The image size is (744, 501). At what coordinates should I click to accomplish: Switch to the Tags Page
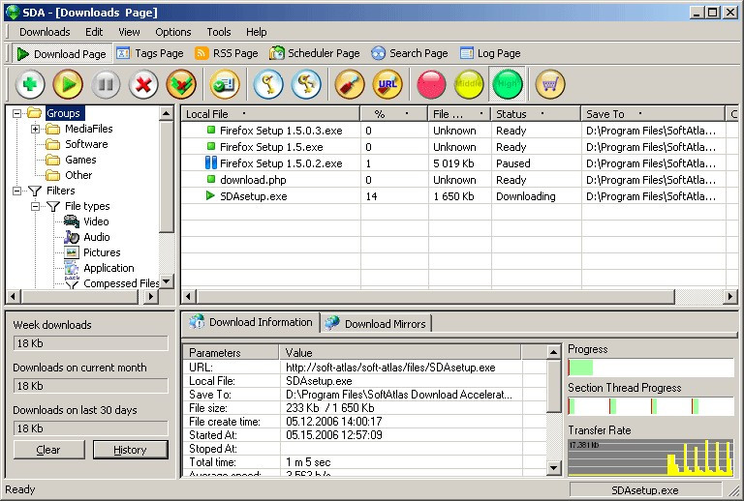click(x=150, y=53)
